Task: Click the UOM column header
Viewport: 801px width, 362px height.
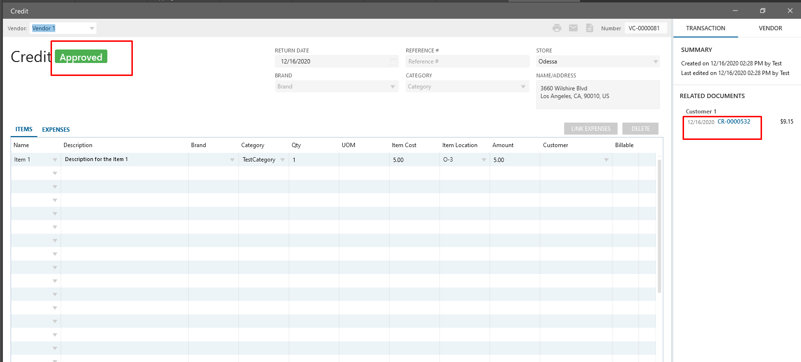Action: click(x=349, y=145)
